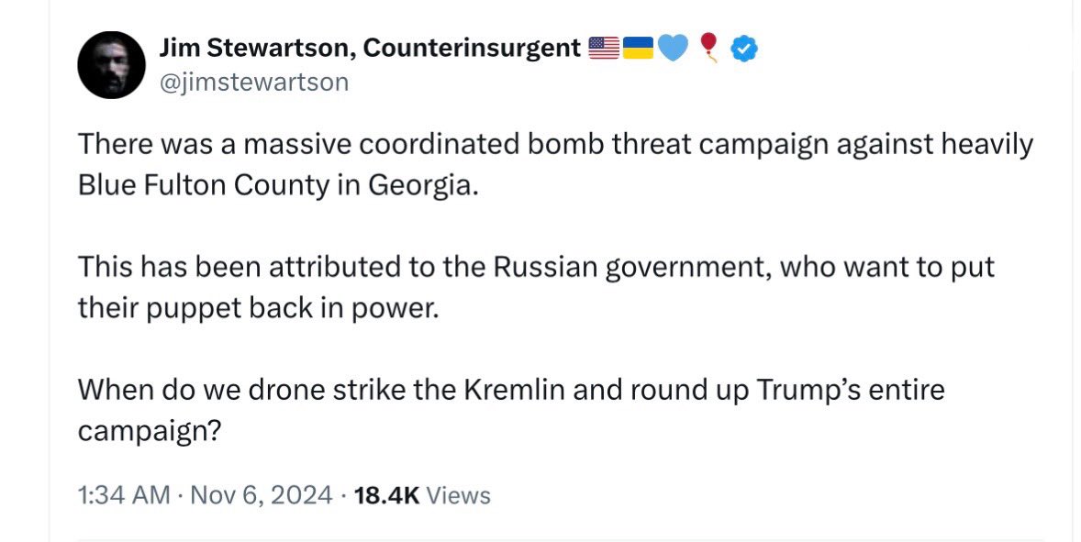Click the red balloon emoji
The image size is (1081, 542).
[x=708, y=49]
